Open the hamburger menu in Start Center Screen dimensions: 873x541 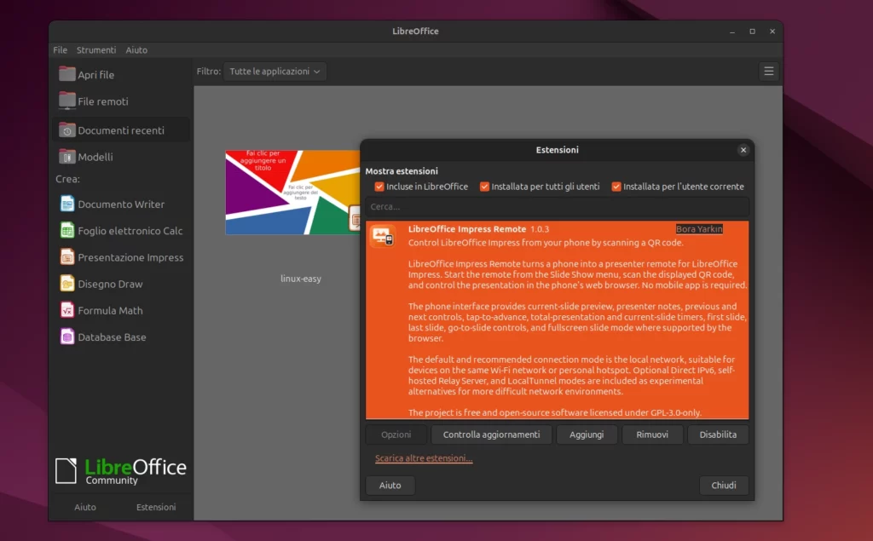point(768,72)
